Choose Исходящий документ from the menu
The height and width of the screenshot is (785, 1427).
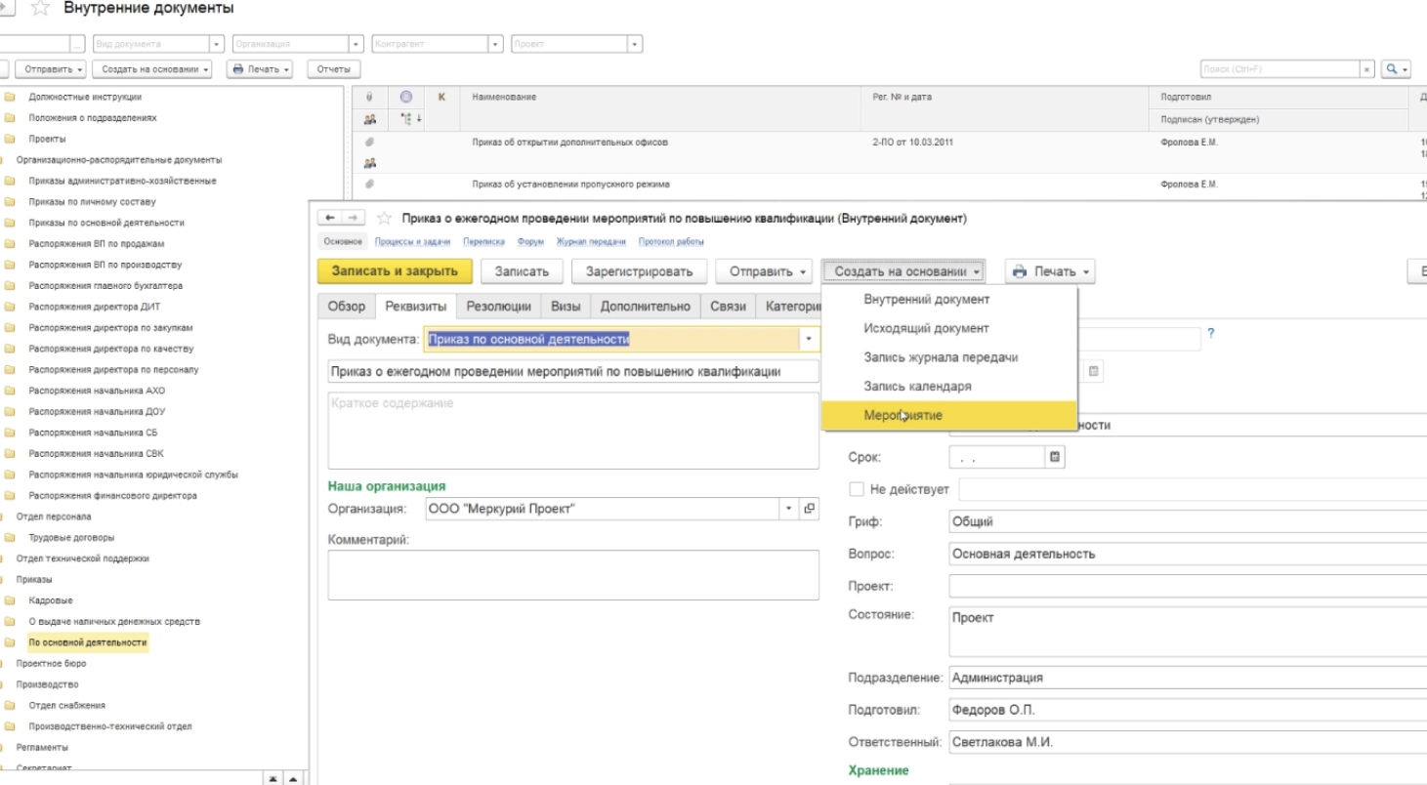pos(927,328)
